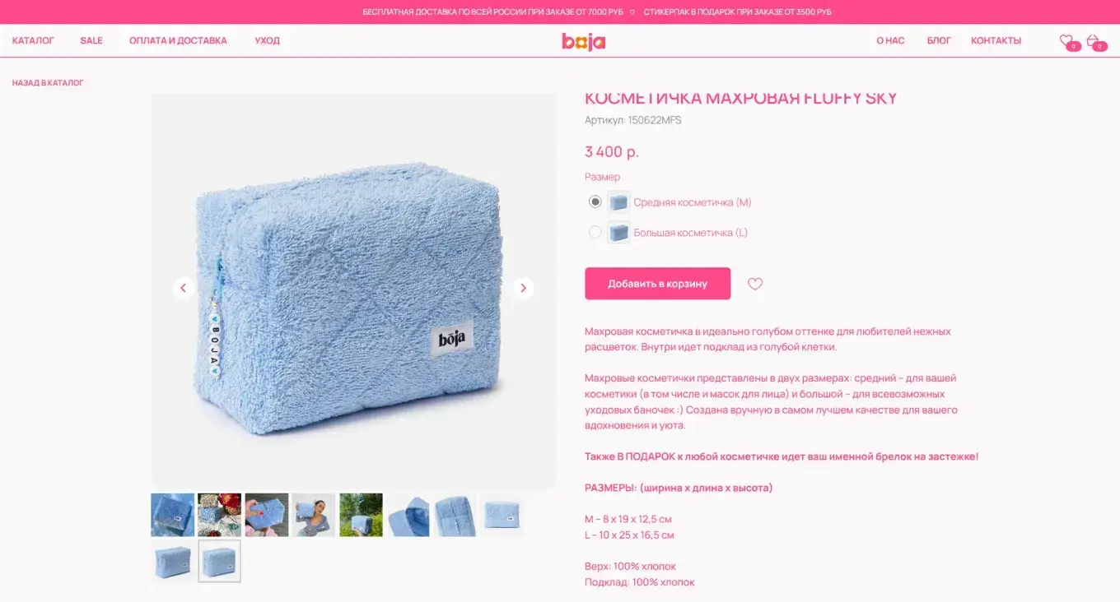Go to the БЛОГ page
The height and width of the screenshot is (602, 1120).
pyautogui.click(x=939, y=40)
